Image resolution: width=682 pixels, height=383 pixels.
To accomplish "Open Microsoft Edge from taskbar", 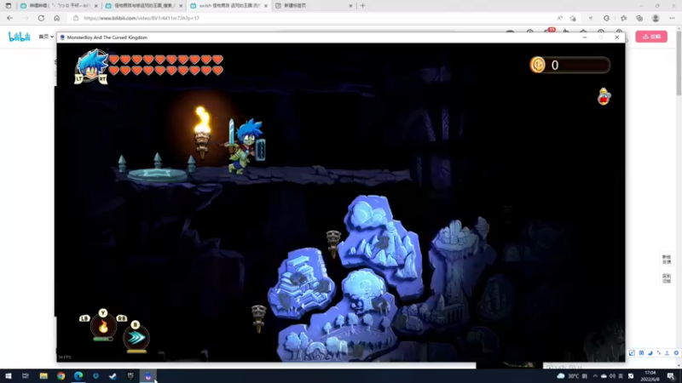I will [78, 376].
